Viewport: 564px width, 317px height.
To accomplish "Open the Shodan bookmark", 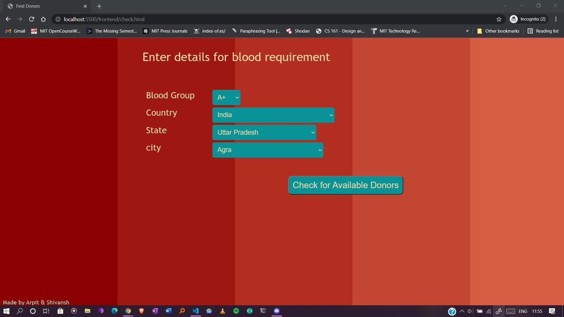I will pos(298,31).
